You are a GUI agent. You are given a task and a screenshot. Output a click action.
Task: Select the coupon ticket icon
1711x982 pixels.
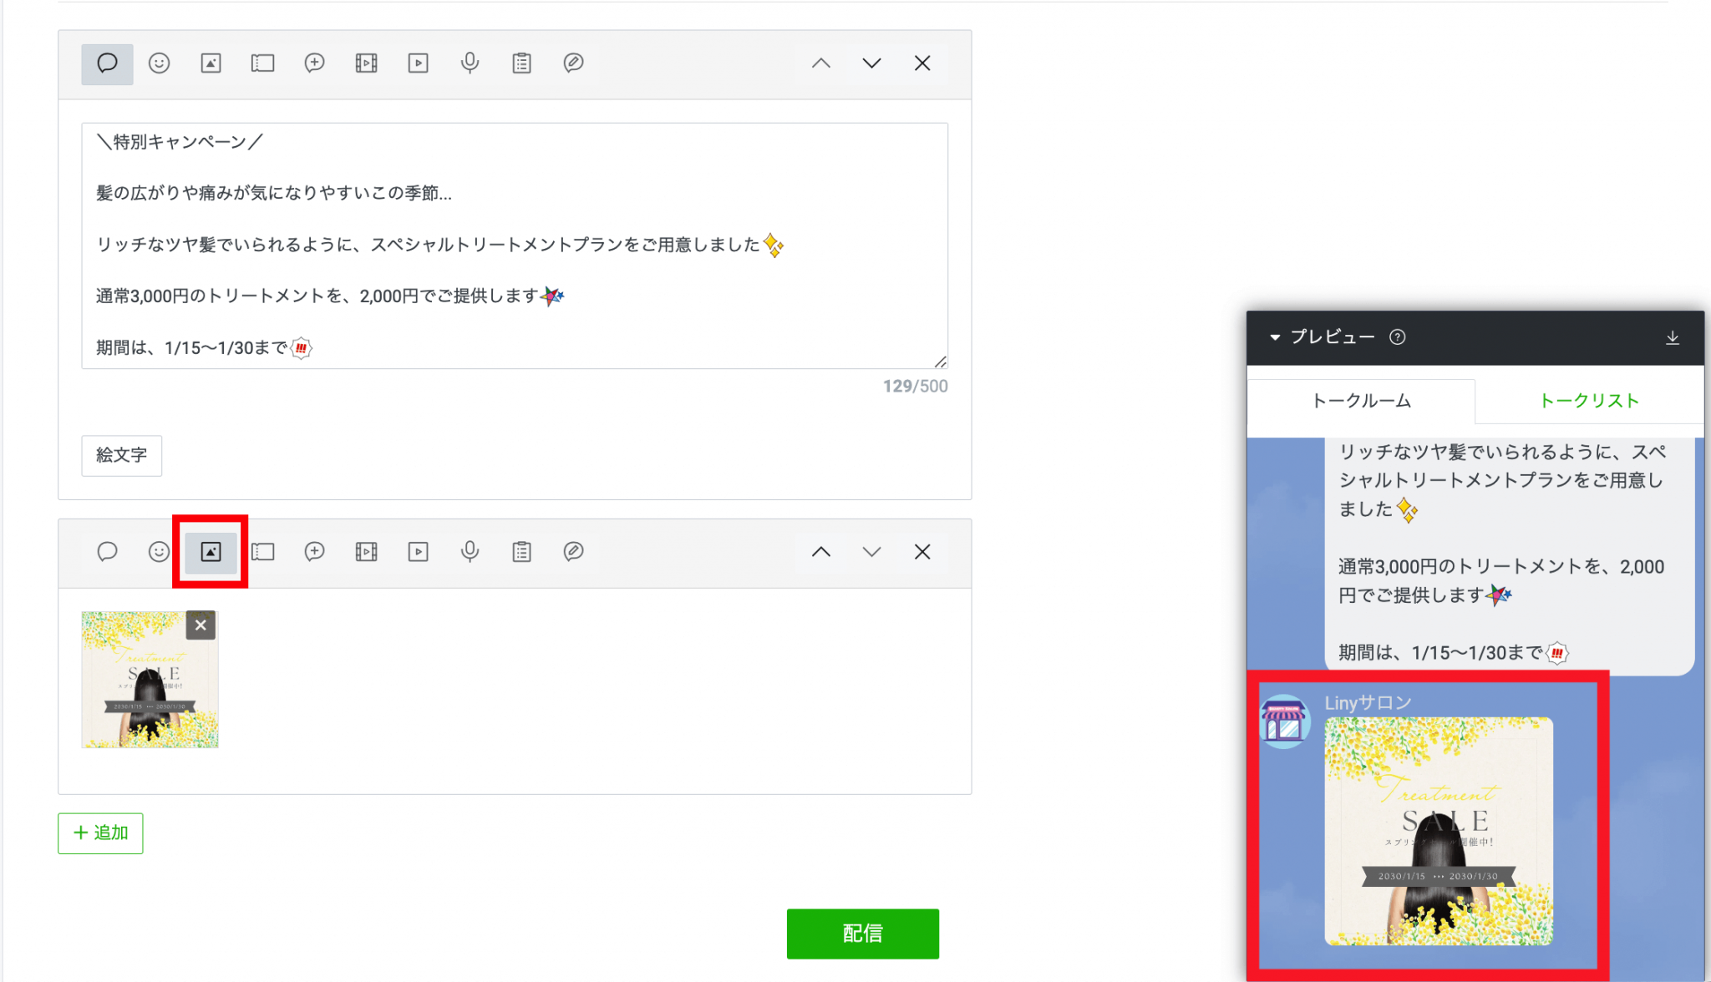[x=262, y=63]
